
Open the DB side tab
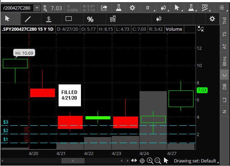(x=224, y=87)
